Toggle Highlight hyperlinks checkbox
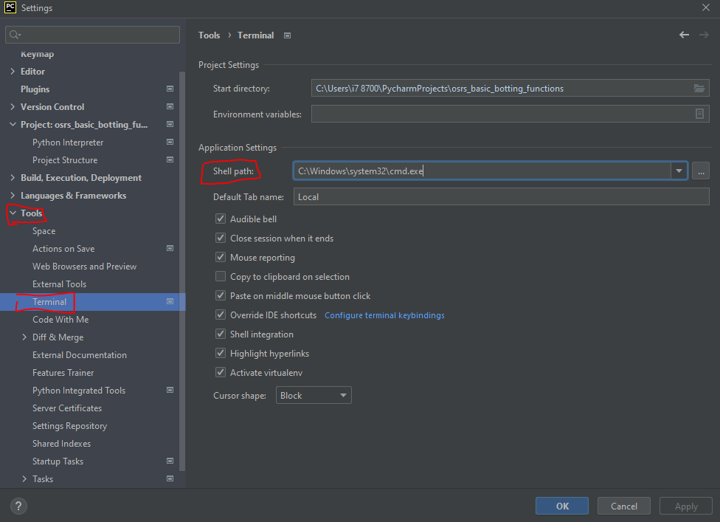This screenshot has height=522, width=720. [x=221, y=354]
